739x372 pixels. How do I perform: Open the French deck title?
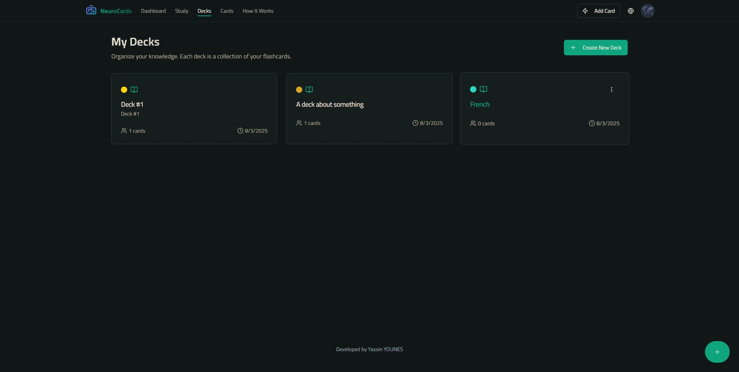[480, 104]
